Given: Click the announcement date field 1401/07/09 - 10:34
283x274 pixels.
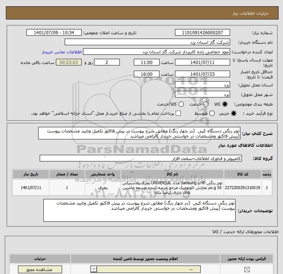Looking at the screenshot, I should (x=54, y=32).
